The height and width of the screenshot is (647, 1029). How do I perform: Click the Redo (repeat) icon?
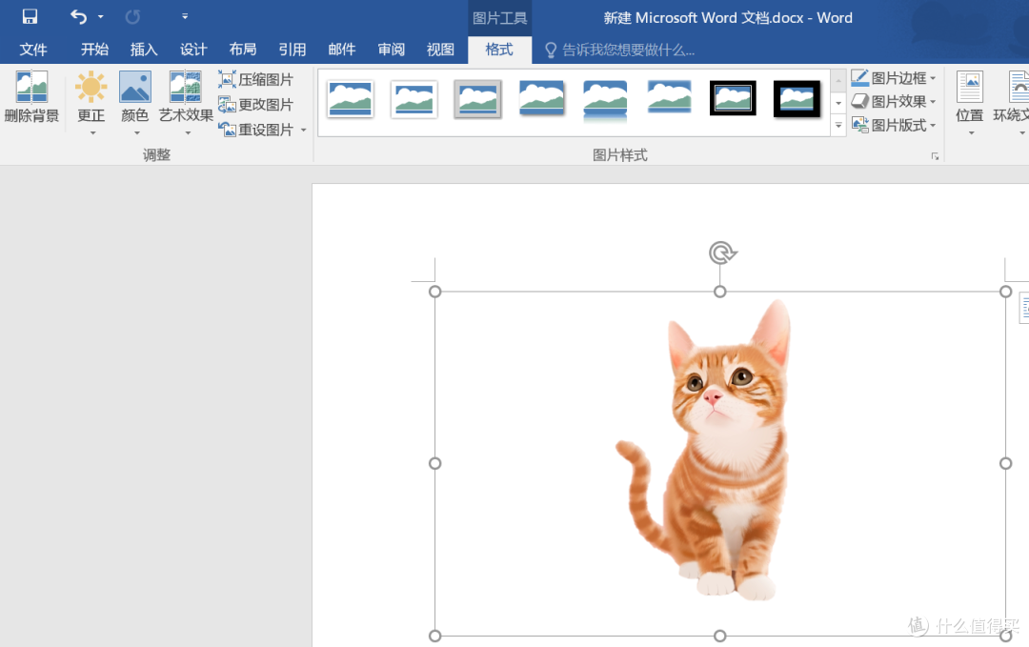point(132,16)
